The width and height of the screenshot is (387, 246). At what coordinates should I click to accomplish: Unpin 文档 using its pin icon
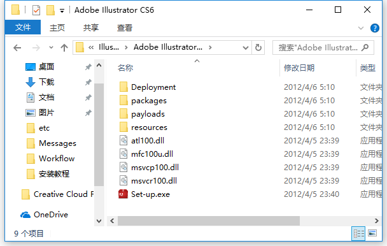click(x=88, y=98)
